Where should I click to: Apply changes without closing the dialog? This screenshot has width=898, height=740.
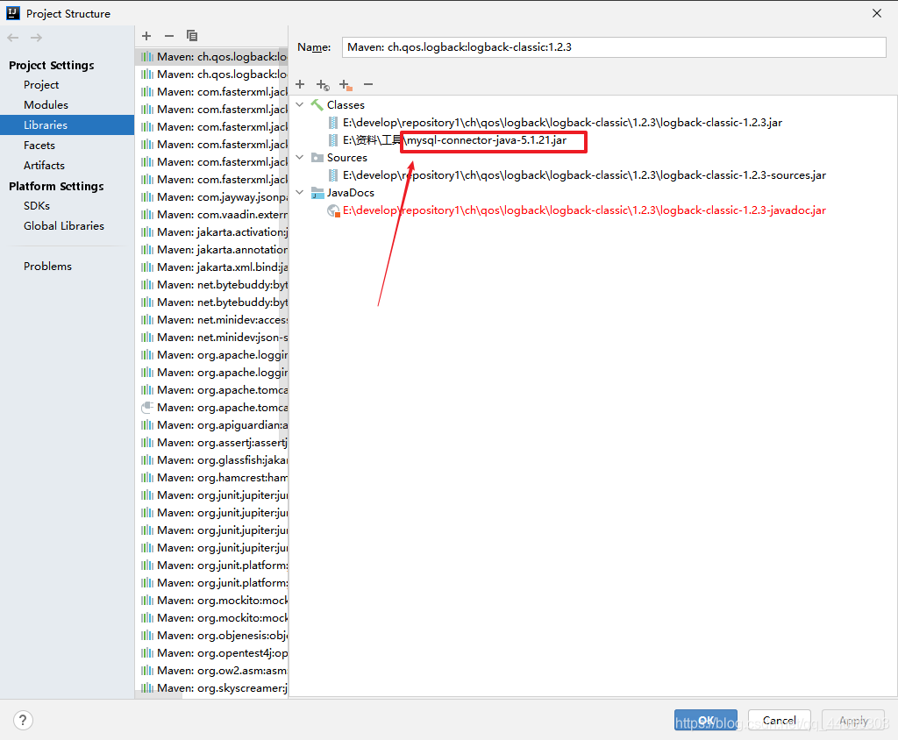pyautogui.click(x=852, y=720)
